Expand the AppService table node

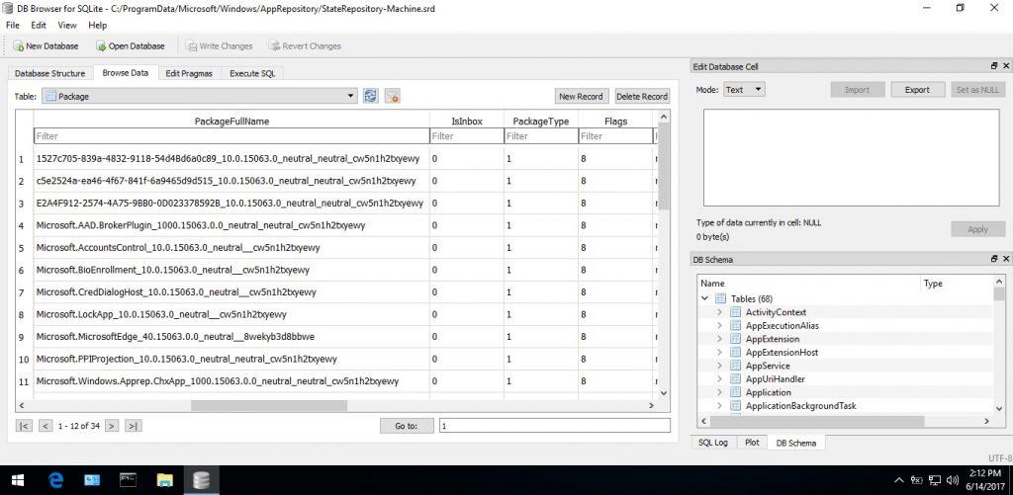point(719,366)
